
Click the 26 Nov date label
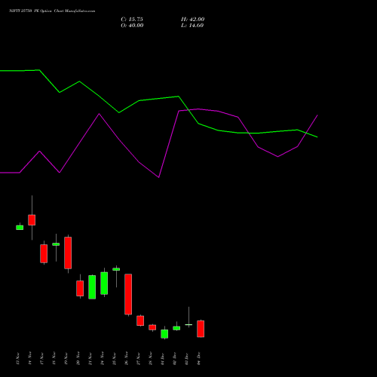pyautogui.click(x=127, y=358)
